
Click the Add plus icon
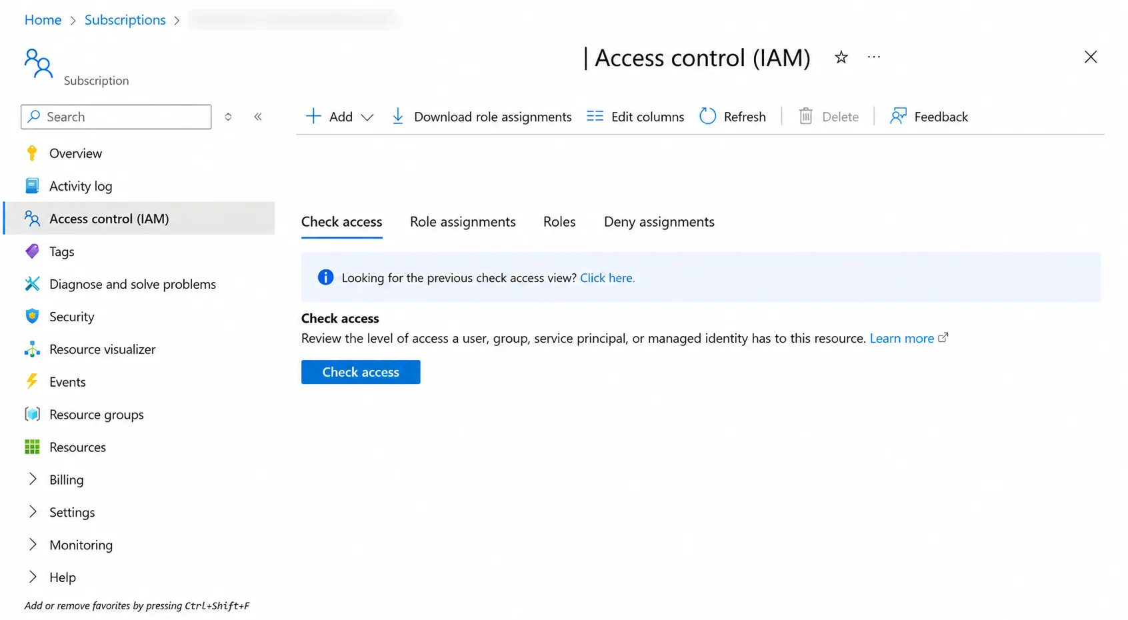point(313,117)
